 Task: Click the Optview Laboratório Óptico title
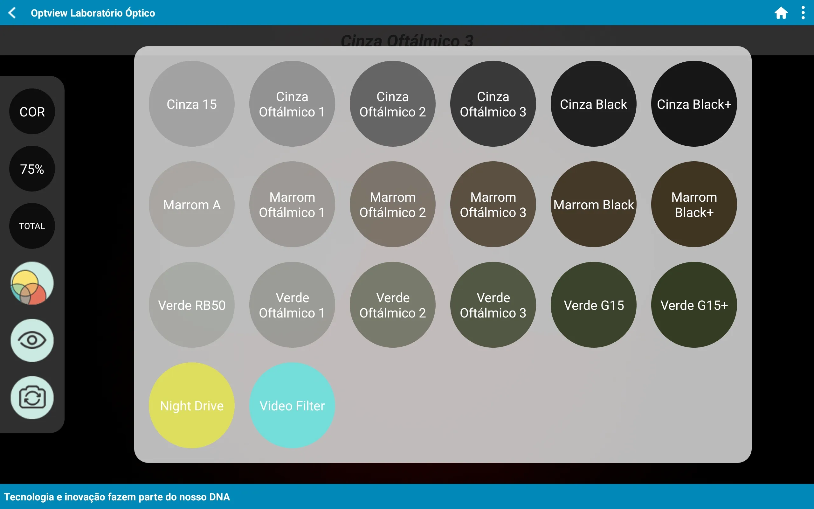pyautogui.click(x=93, y=13)
